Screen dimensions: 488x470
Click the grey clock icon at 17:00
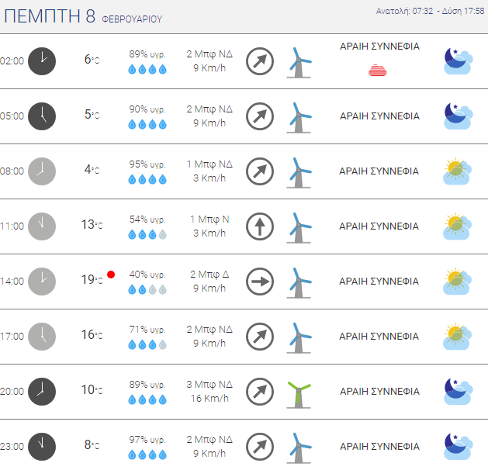[42, 337]
